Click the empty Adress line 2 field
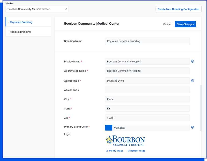The width and height of the screenshot is (207, 161). [147, 90]
